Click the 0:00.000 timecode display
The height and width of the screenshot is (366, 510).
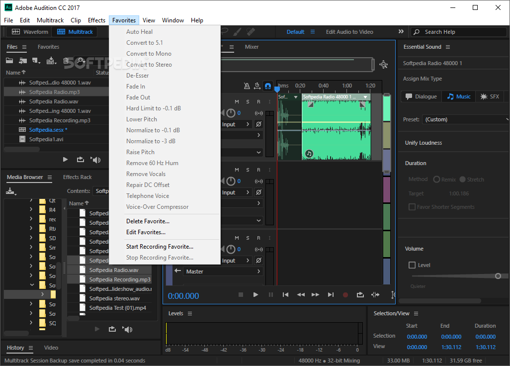tap(183, 296)
